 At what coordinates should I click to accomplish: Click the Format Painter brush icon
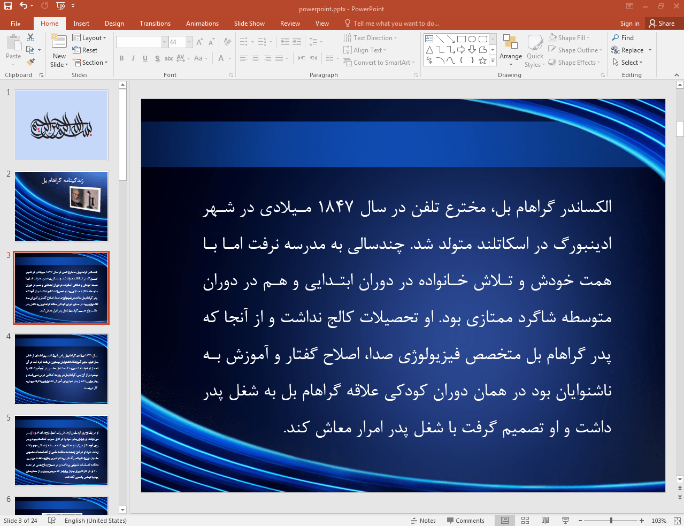coord(30,62)
